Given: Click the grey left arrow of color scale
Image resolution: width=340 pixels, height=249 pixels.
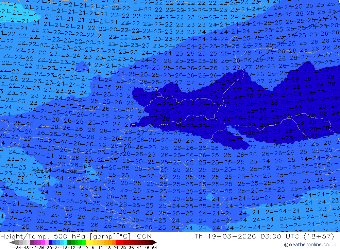Looking at the screenshot, I should 12,242.
